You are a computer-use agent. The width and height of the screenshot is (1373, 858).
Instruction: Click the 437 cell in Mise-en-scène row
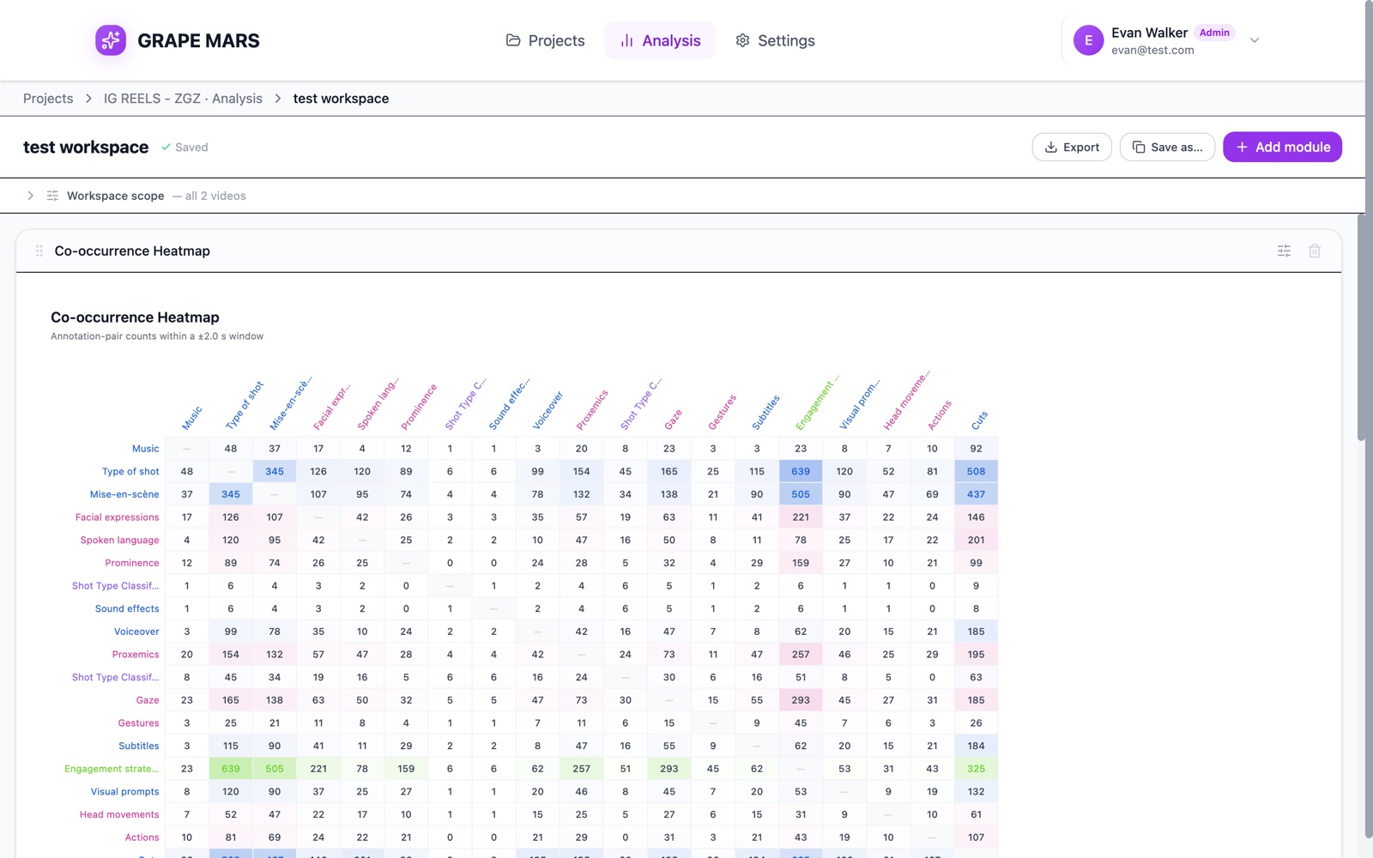pyautogui.click(x=976, y=494)
